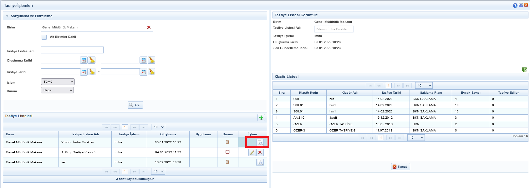Open the help icon in title bar
The width and height of the screenshot is (530, 188).
tap(515, 5)
